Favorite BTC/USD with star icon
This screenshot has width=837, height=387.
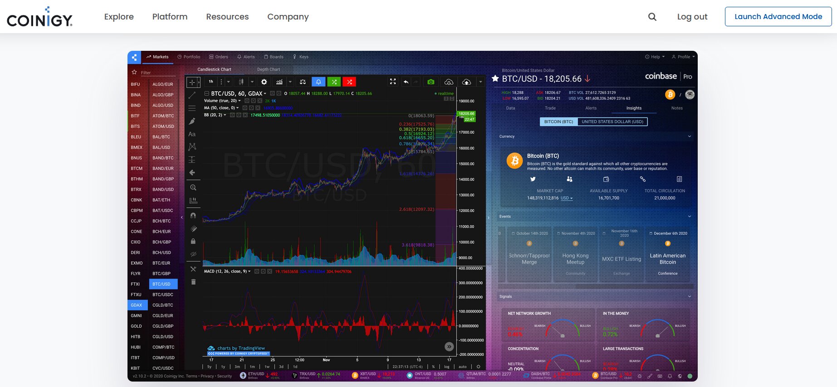pos(495,78)
